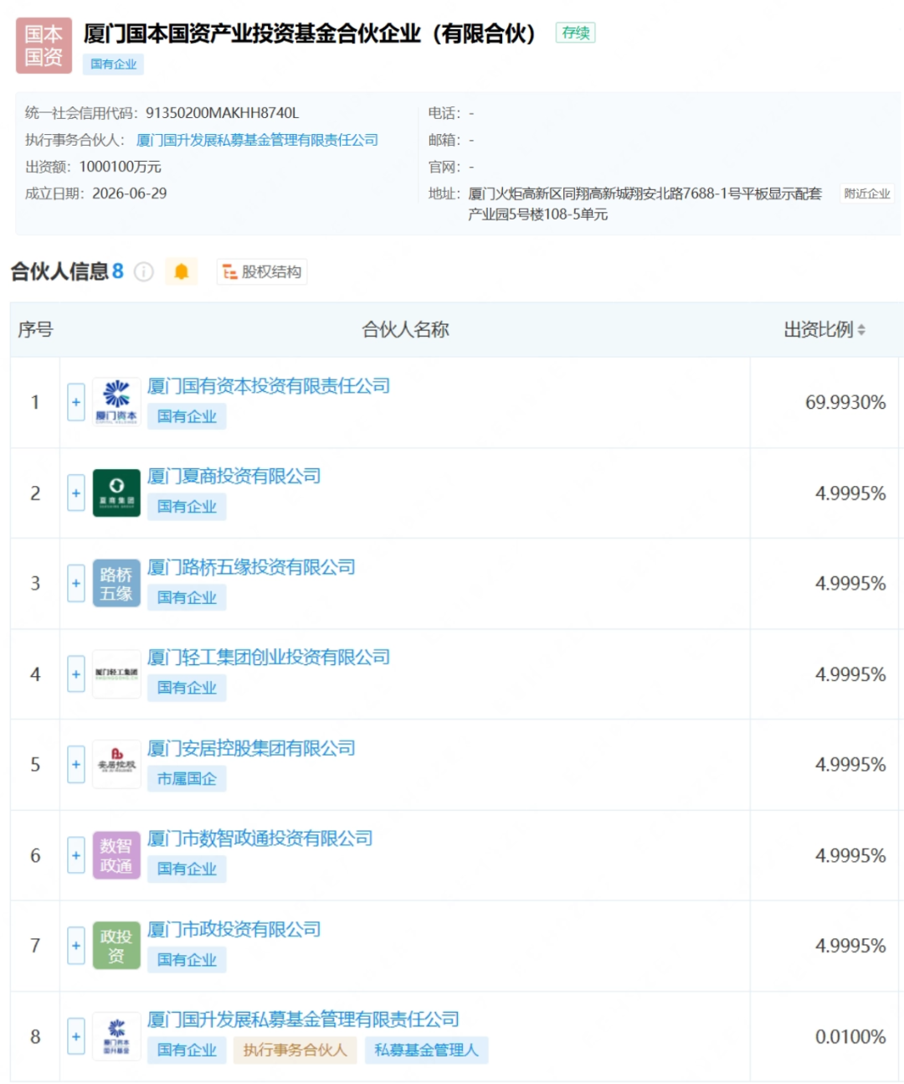Click the 合伙人名称 column header
Viewport: 904px width, 1084px height.
coord(405,330)
